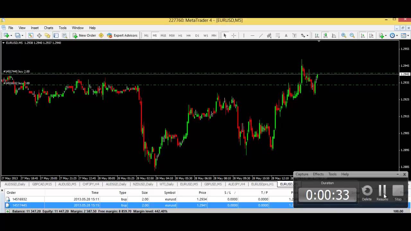This screenshot has width=411, height=231.
Task: Open the Tools menu in MetaTrader
Action: click(x=63, y=28)
